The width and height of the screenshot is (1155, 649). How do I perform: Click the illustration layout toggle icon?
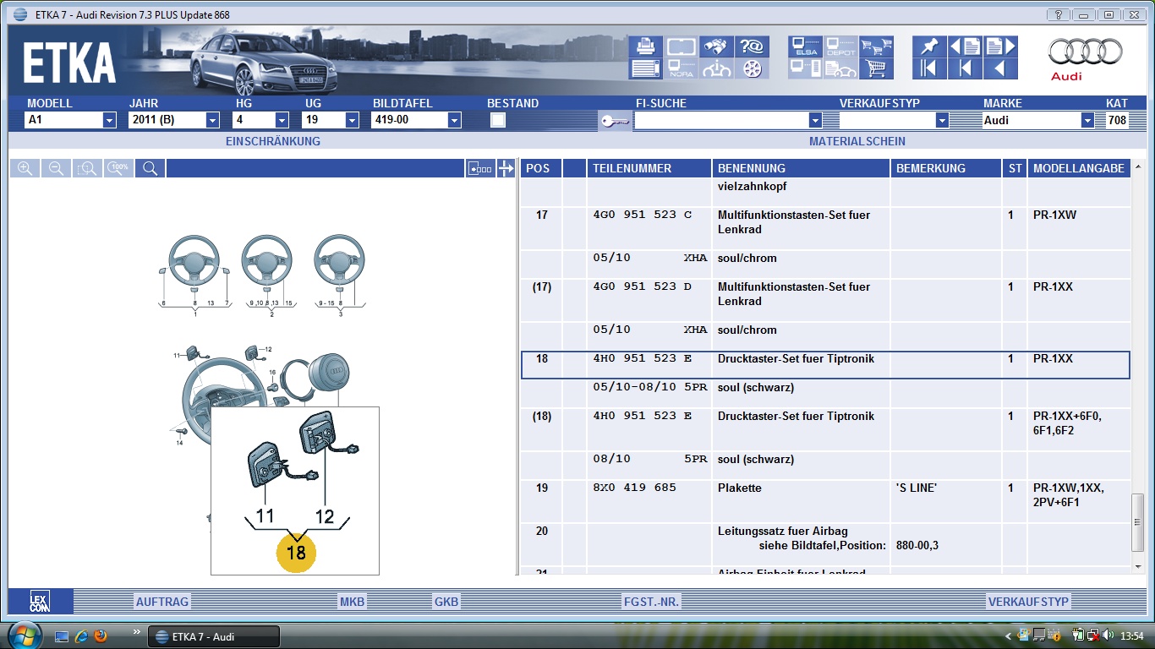480,168
